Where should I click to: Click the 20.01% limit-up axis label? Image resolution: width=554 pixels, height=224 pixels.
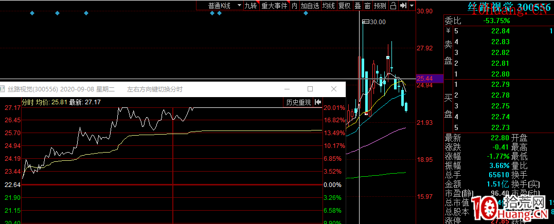[334, 107]
